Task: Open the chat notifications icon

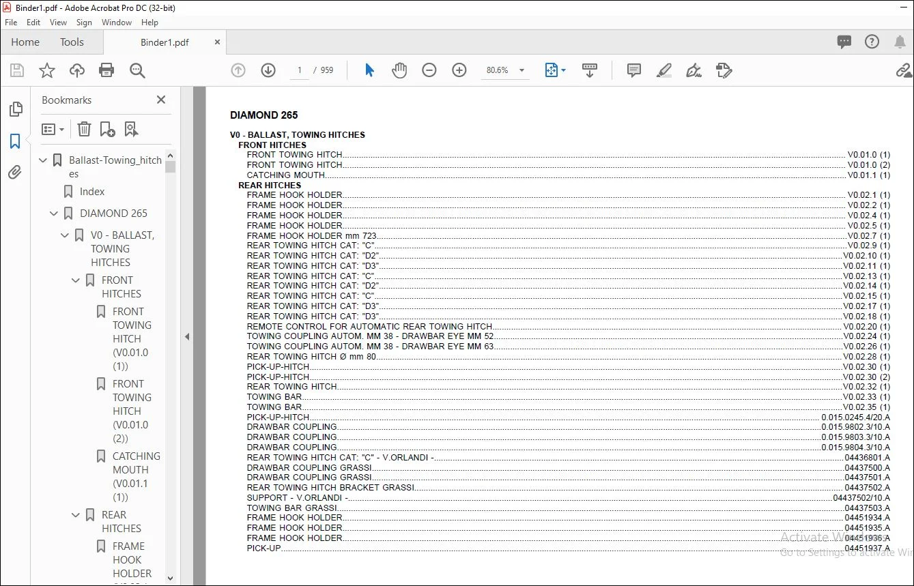Action: pos(844,42)
